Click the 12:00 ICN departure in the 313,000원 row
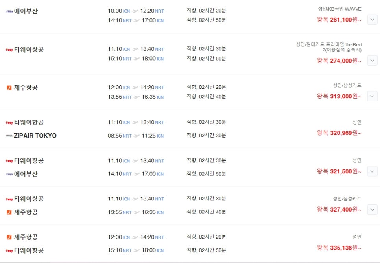380x263 pixels. (x=119, y=87)
